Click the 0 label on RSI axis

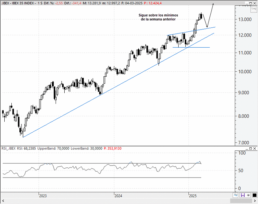(240, 188)
